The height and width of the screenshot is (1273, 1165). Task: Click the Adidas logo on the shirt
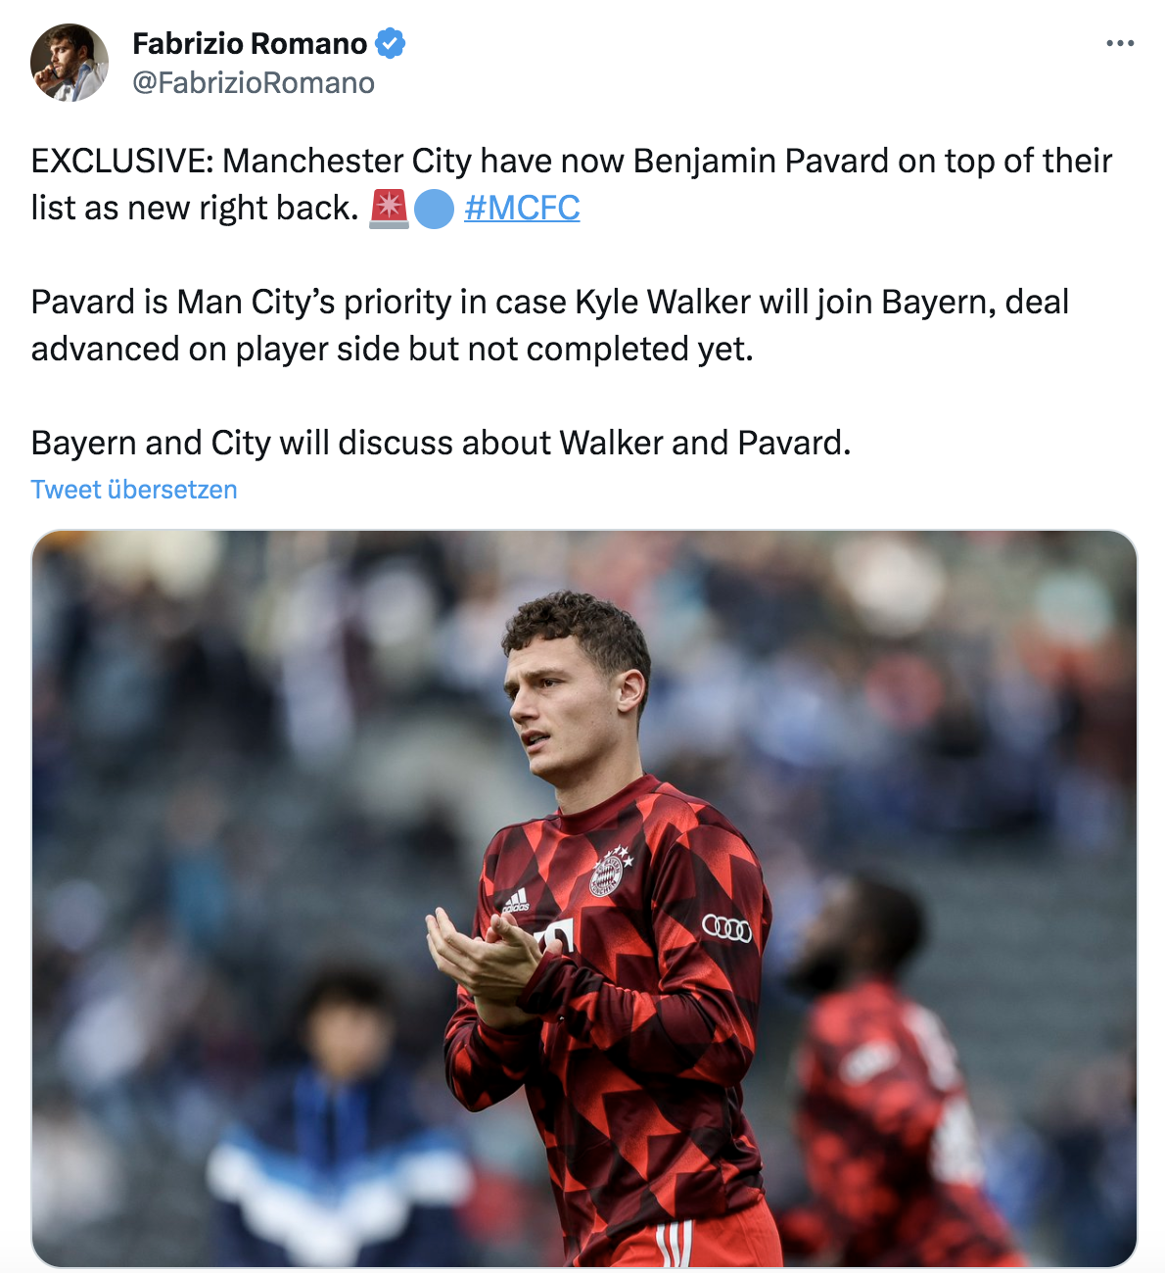point(515,900)
